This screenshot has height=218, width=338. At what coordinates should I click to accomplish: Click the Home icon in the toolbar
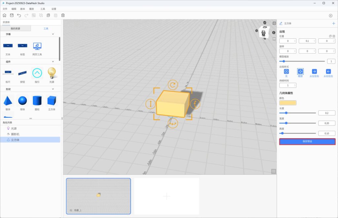(4, 15)
